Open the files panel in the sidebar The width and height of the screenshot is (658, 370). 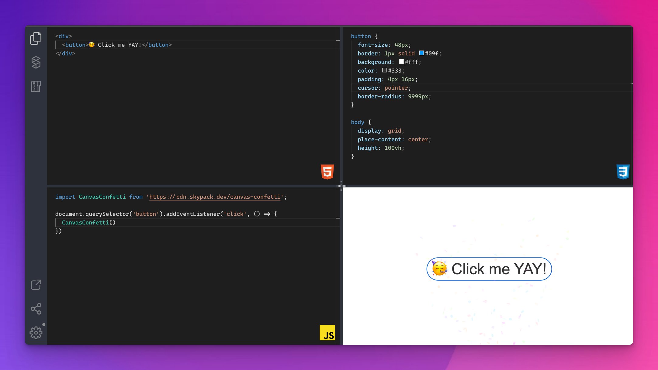coord(36,38)
